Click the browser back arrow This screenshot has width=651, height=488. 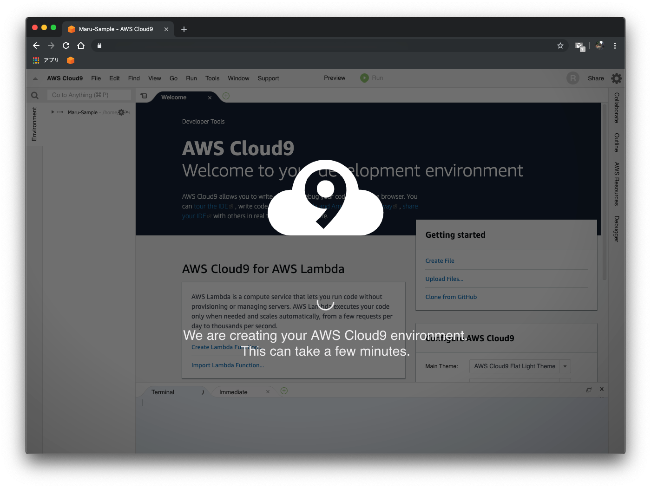(36, 46)
